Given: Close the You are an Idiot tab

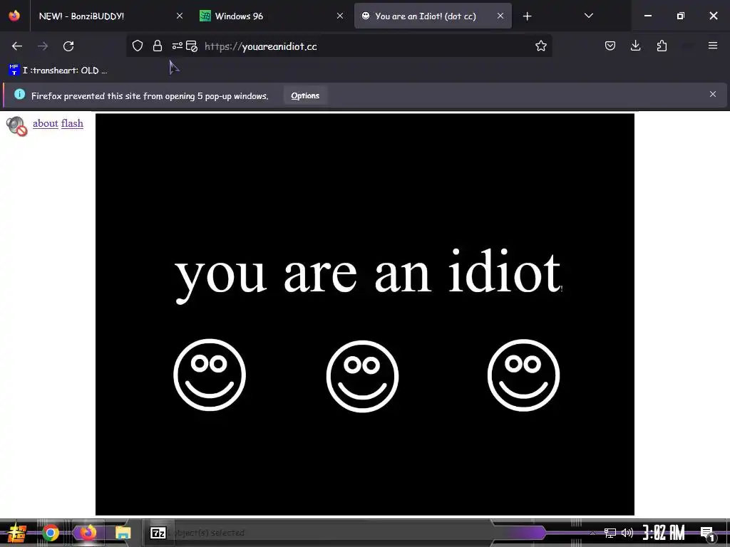Looking at the screenshot, I should click(x=500, y=16).
